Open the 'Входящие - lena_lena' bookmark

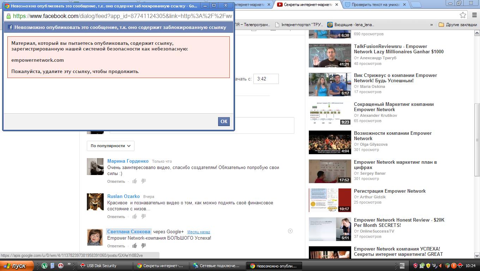tap(350, 25)
